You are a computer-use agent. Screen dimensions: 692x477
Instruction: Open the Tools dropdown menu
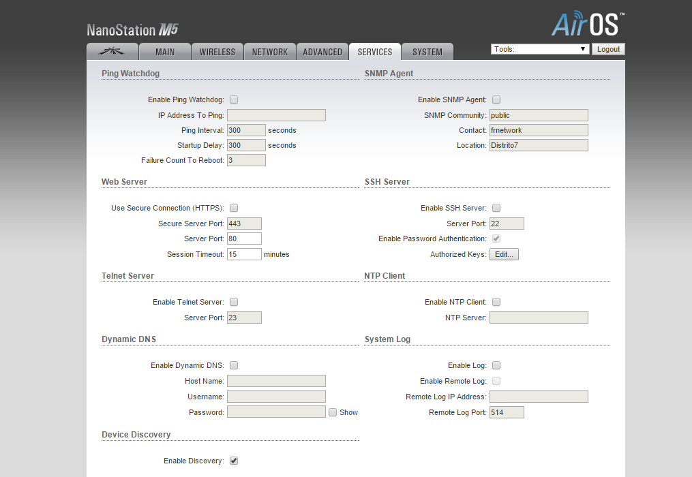[540, 49]
